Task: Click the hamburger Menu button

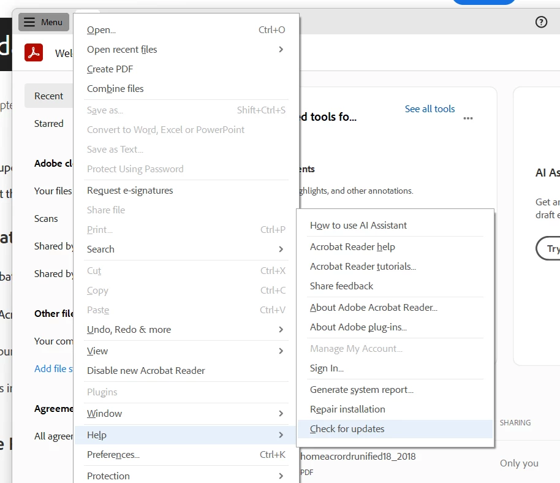Action: coord(44,22)
